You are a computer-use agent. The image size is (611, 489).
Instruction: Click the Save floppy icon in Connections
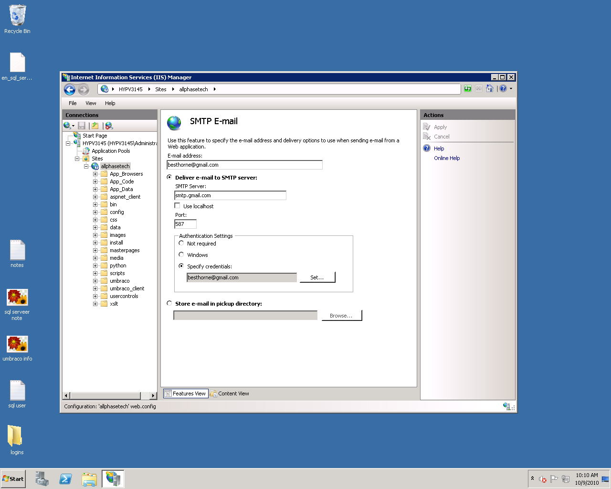pyautogui.click(x=82, y=126)
